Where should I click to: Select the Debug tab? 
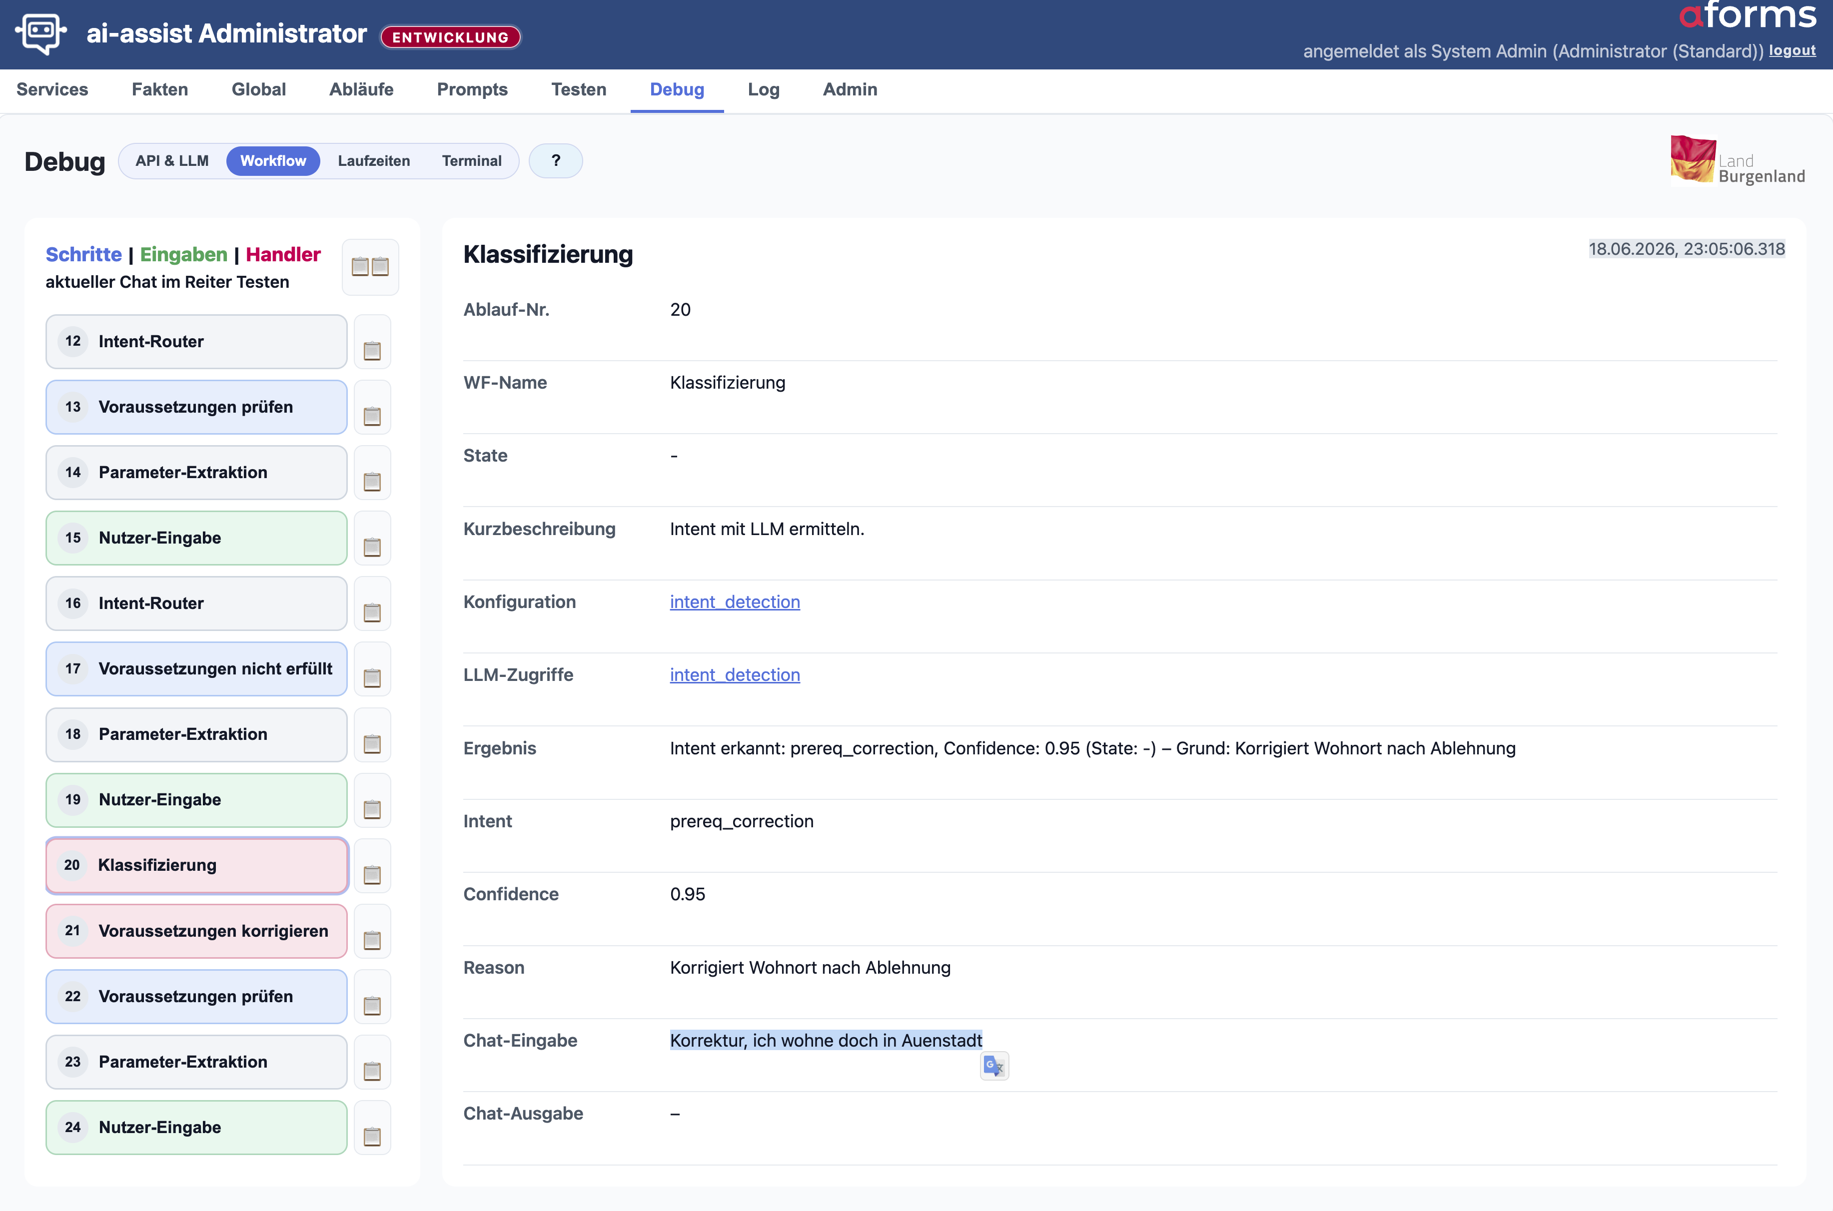[678, 89]
